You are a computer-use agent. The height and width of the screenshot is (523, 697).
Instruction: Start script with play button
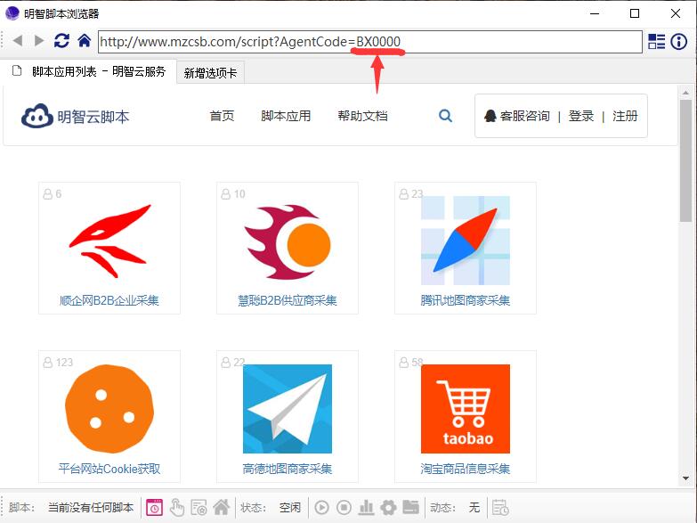[x=322, y=508]
